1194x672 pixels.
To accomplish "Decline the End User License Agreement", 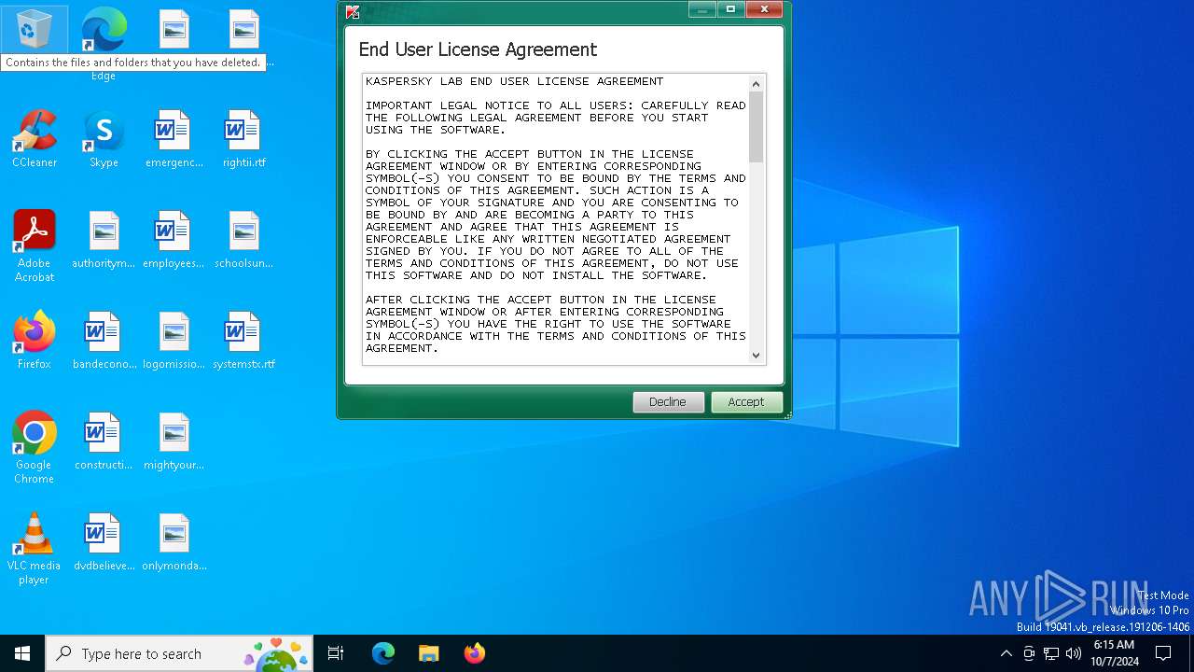I will [x=668, y=401].
